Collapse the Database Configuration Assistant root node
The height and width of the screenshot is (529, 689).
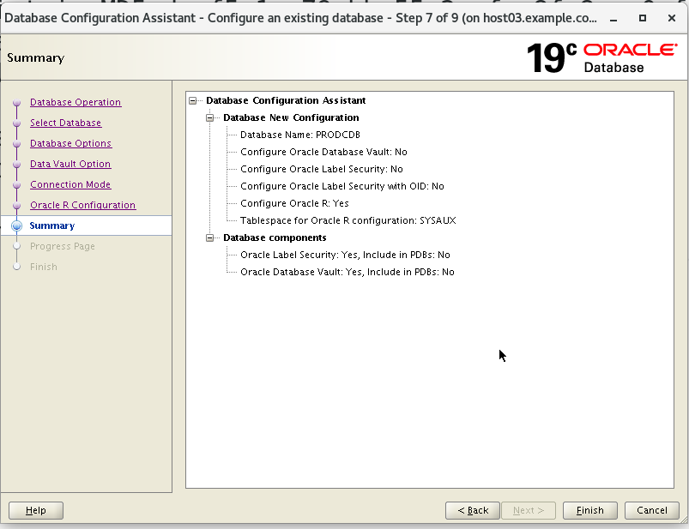click(x=192, y=100)
